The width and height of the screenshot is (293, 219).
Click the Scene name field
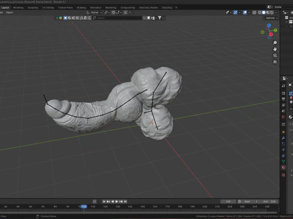[x=283, y=7]
